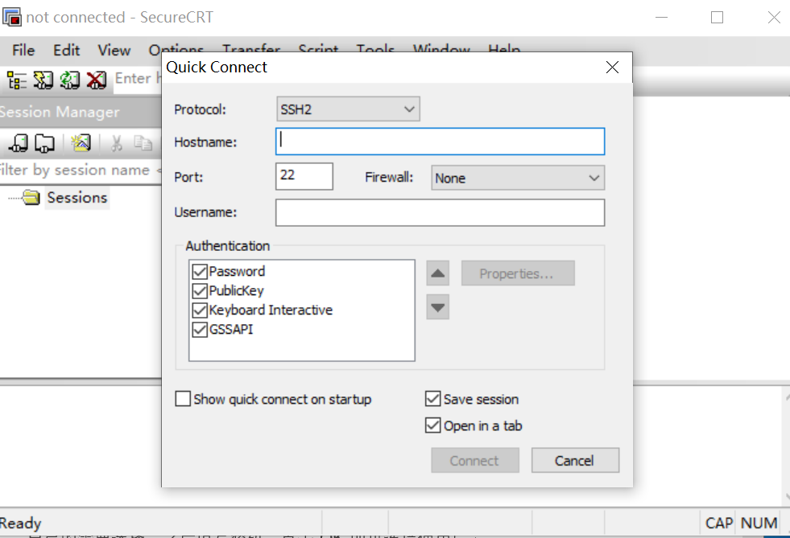Click the Copy icon in Session Manager
790x538 pixels.
tap(143, 143)
